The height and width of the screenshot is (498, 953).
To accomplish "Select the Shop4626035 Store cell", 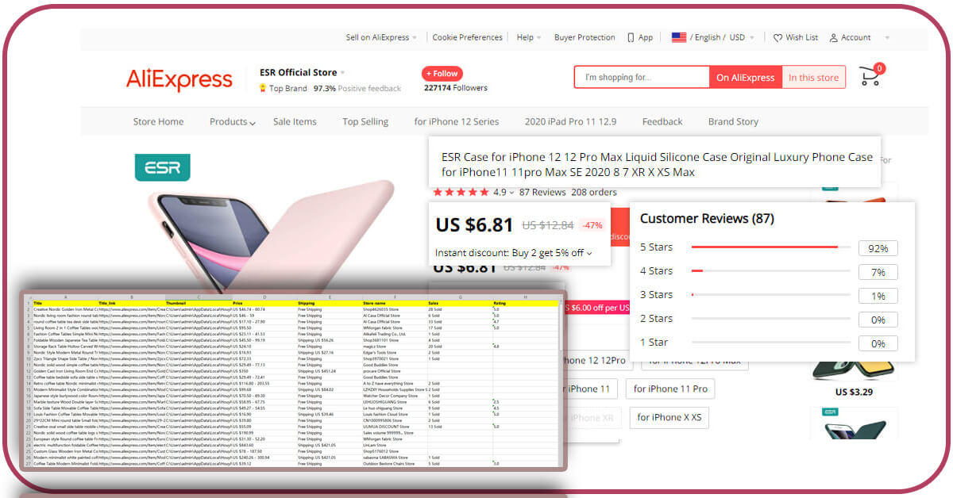I will point(394,309).
